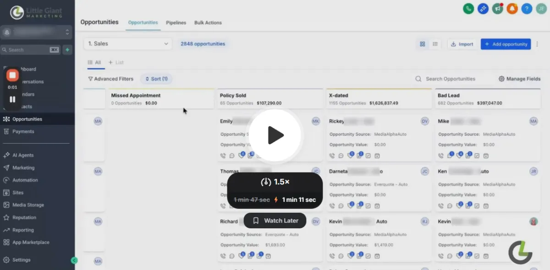Click the DV owner avatar on Rickey's card
The width and height of the screenshot is (550, 270).
425,121
